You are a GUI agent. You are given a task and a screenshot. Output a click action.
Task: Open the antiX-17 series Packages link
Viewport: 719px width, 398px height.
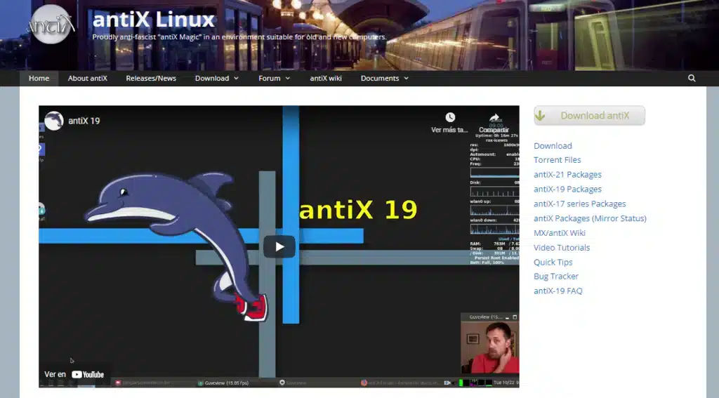579,204
